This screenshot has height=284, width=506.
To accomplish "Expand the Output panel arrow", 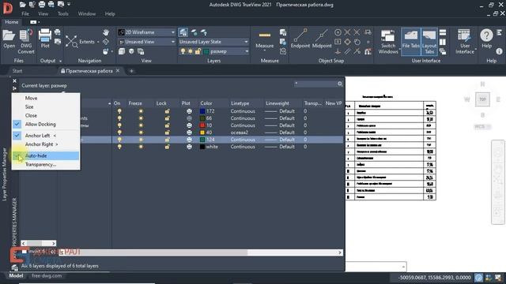I will tap(60, 61).
